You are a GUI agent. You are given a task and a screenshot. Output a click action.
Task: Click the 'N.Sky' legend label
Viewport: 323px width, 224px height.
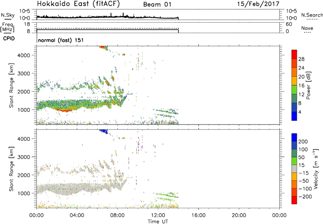pos(8,15)
